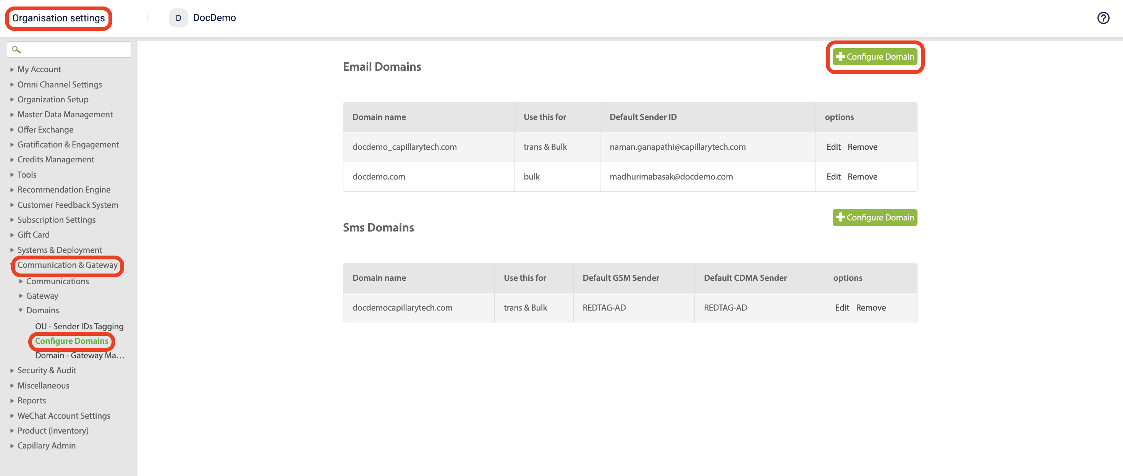The height and width of the screenshot is (476, 1123).
Task: Expand the My Account tree arrow
Action: click(12, 69)
